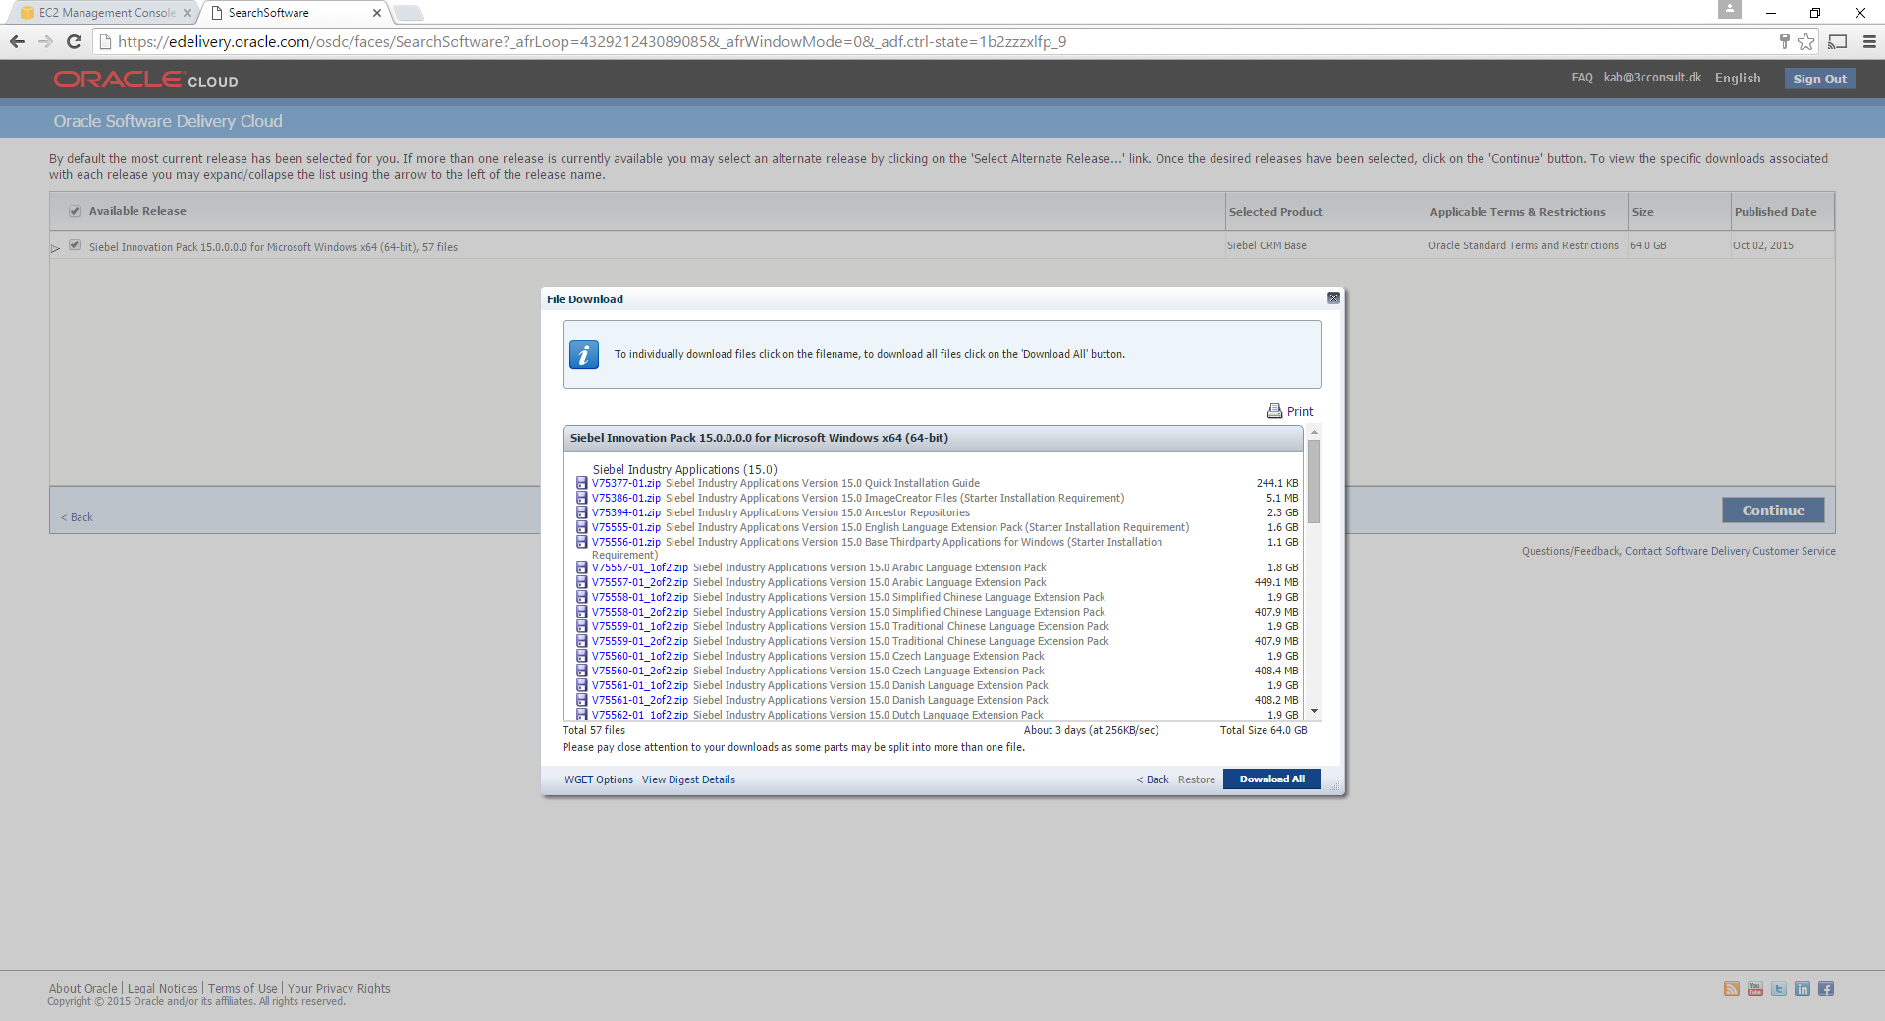Click the Sign Out button
Viewport: 1885px width, 1021px height.
point(1819,79)
